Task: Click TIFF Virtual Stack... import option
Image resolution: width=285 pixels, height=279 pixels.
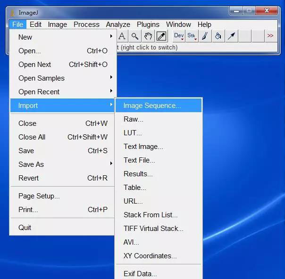Action: (153, 229)
